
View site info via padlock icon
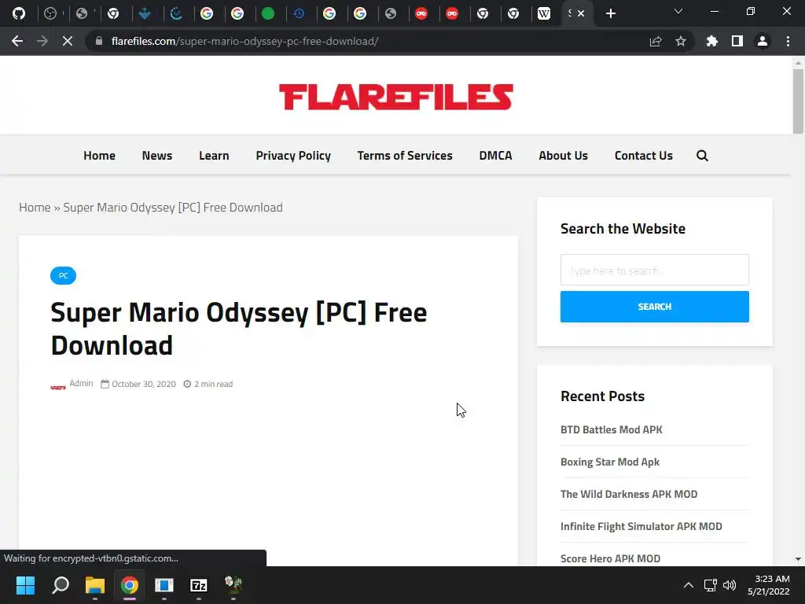coord(99,41)
